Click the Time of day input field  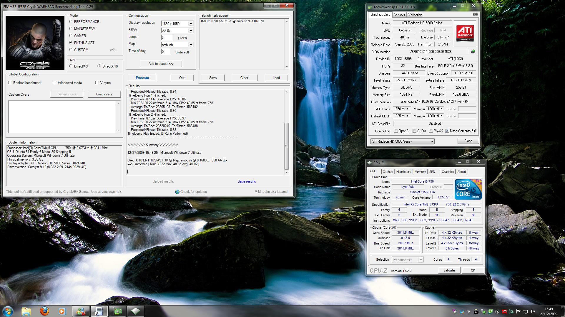tap(165, 52)
